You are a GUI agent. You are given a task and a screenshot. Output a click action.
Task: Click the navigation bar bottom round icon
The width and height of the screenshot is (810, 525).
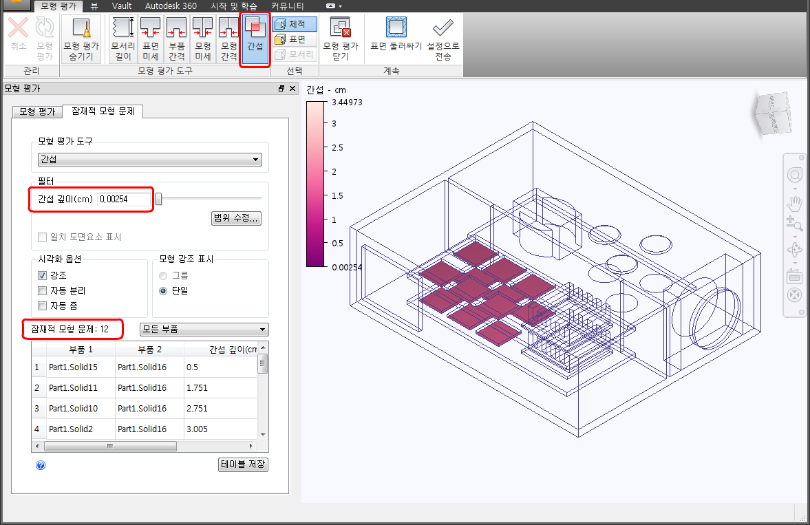pos(794,296)
